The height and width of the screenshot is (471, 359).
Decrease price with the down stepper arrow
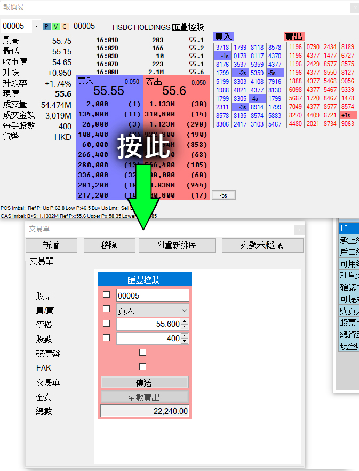185,327
